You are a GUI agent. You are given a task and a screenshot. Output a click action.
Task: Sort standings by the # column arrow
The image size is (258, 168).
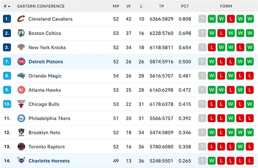[9, 6]
